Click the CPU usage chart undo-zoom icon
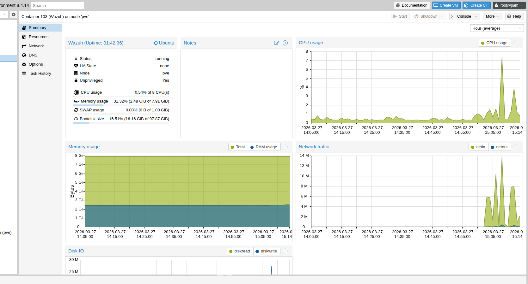Viewport: 528px width, 284px height. coord(516,43)
